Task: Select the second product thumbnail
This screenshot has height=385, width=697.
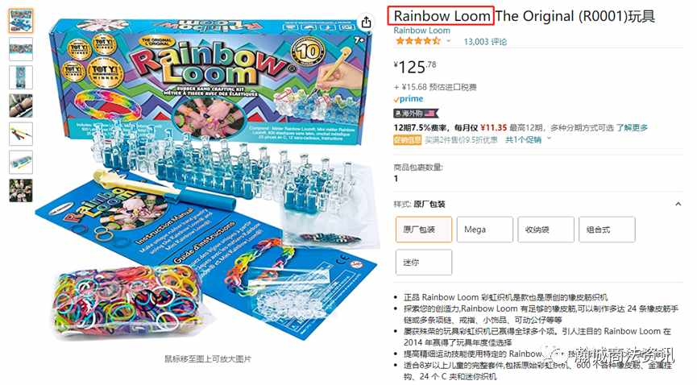Action: (21, 49)
